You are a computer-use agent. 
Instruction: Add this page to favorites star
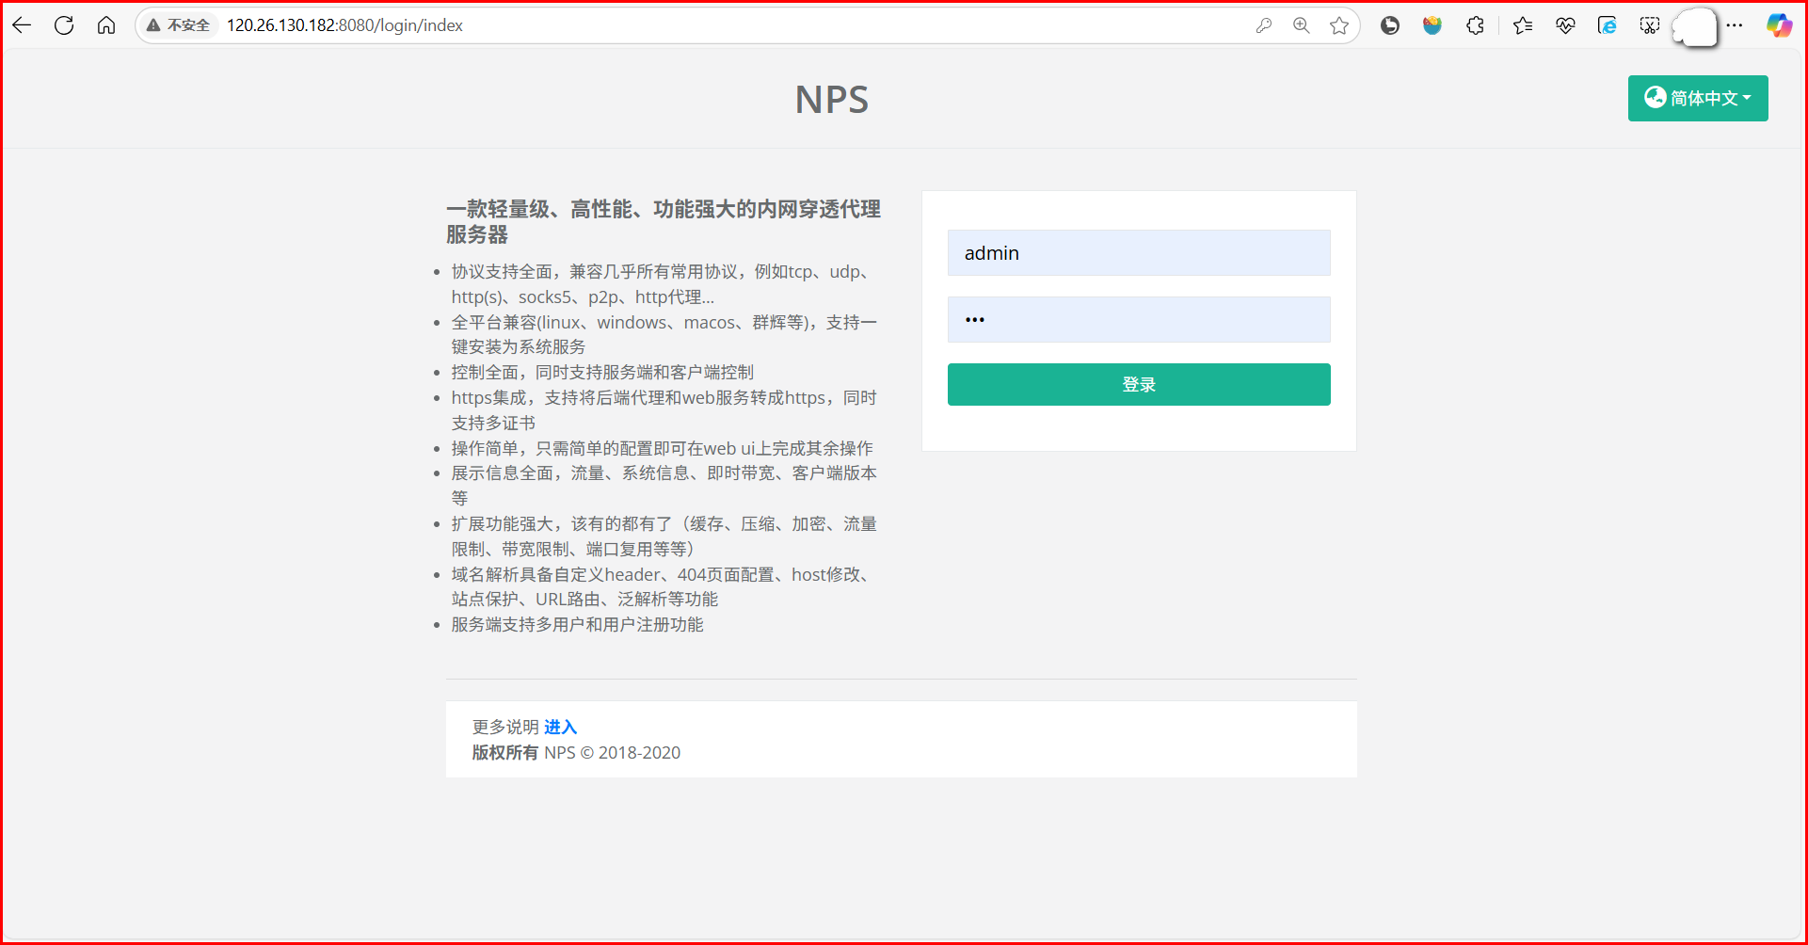click(x=1339, y=25)
